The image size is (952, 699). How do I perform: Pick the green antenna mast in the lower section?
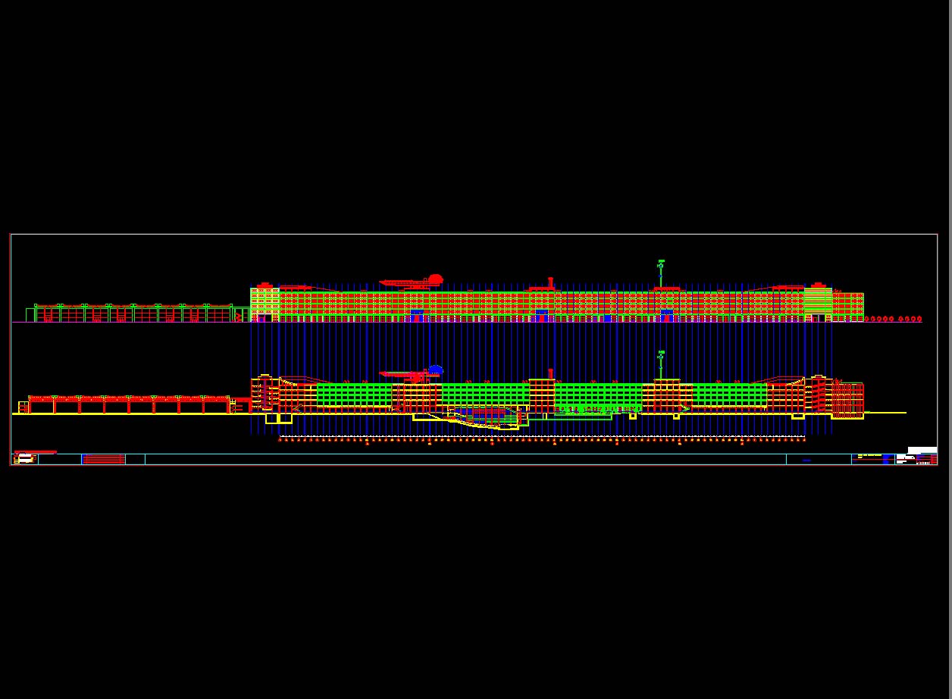[x=661, y=364]
